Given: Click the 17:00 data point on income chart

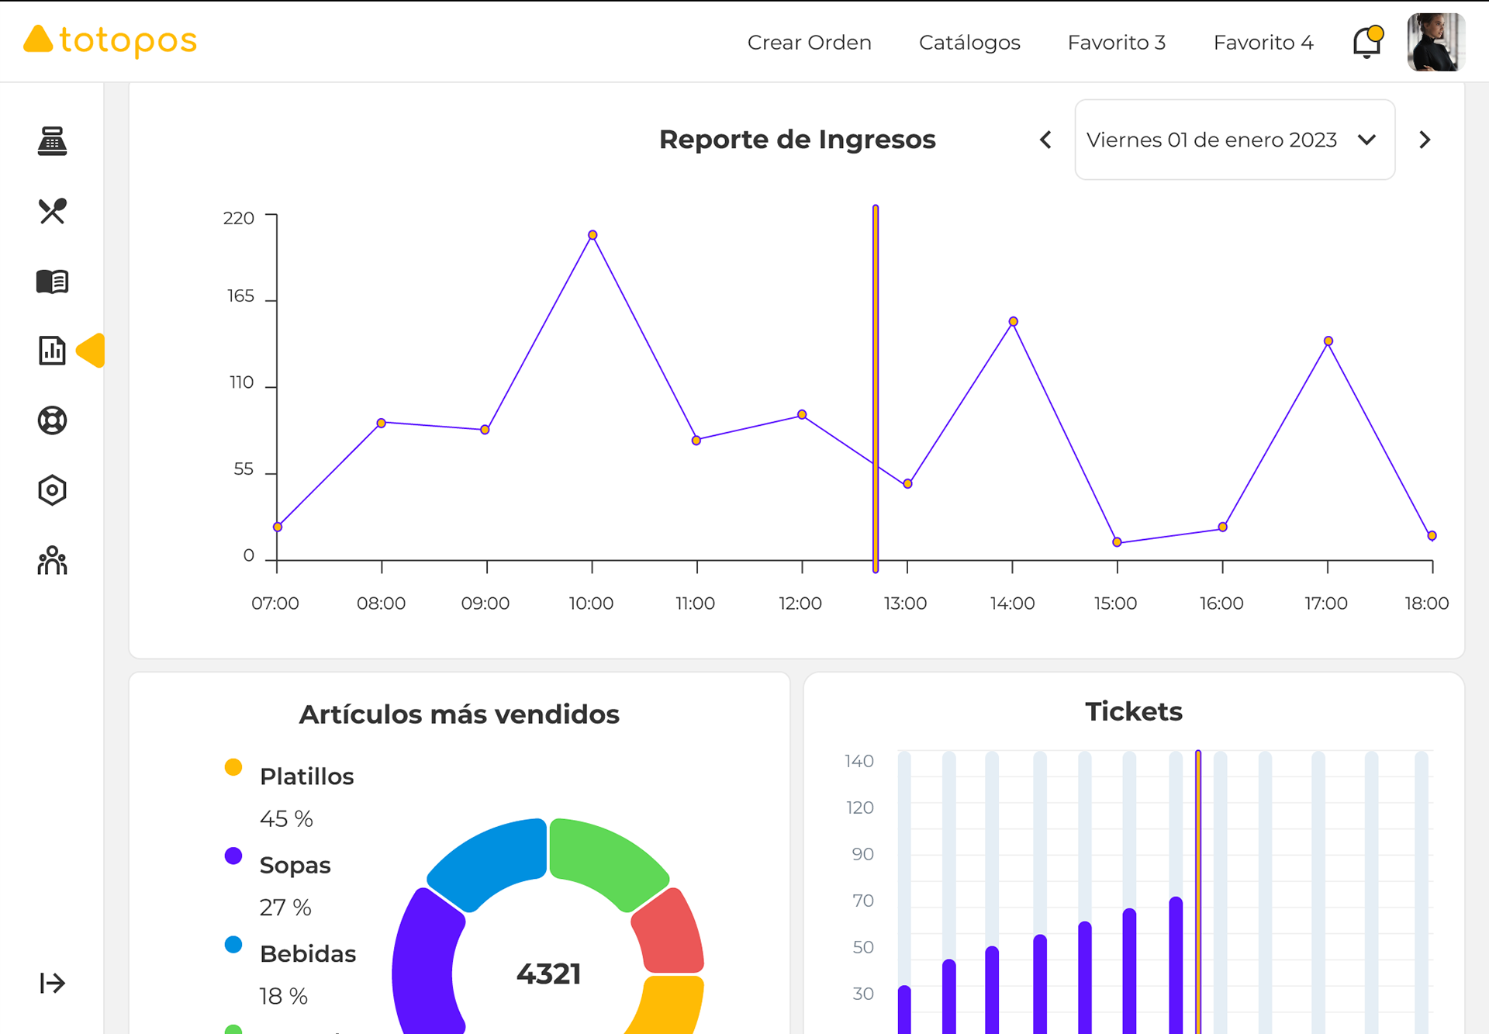Looking at the screenshot, I should click(1328, 341).
